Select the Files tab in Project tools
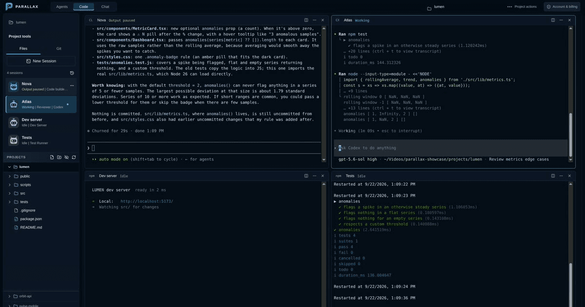Screen dimensions: 585x307 coord(23,49)
